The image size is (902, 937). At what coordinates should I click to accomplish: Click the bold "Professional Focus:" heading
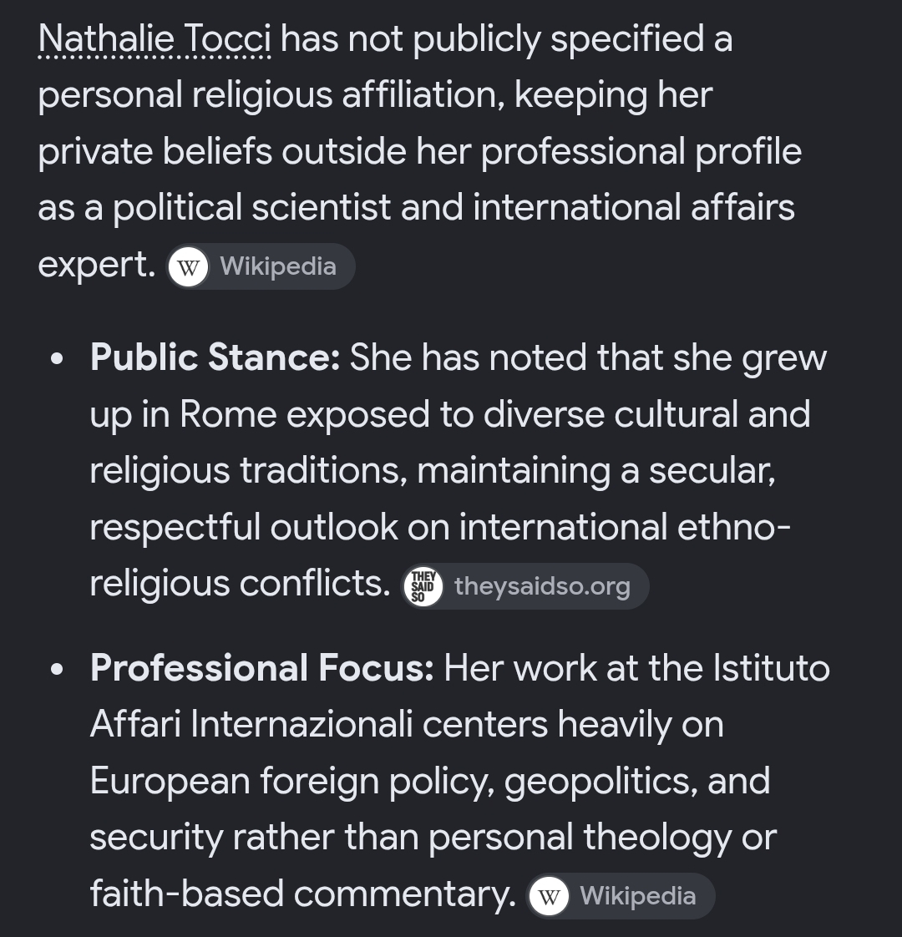(261, 668)
